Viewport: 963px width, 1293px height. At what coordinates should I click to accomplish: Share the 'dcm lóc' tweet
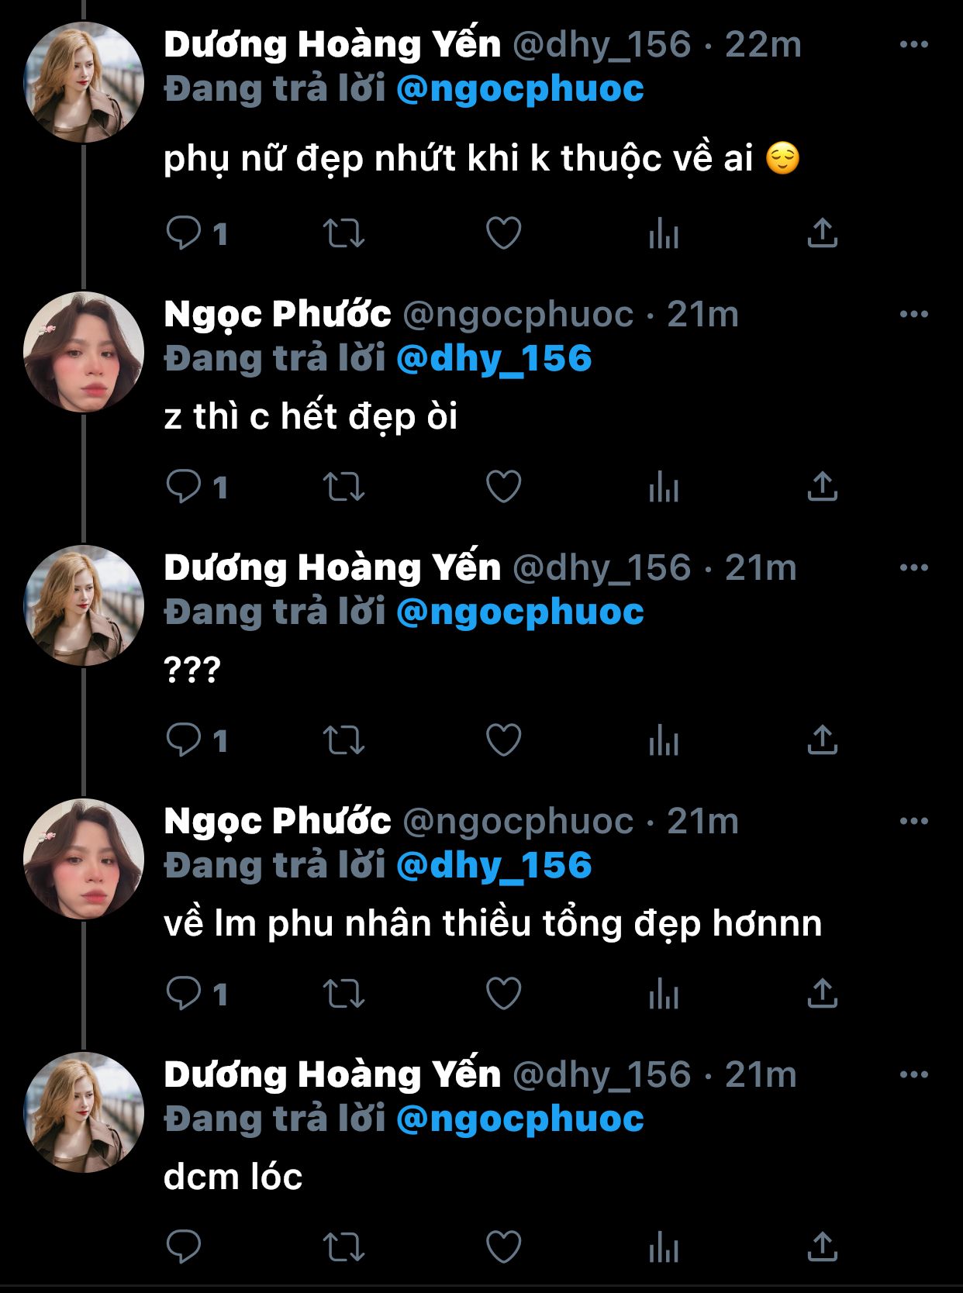click(822, 1246)
